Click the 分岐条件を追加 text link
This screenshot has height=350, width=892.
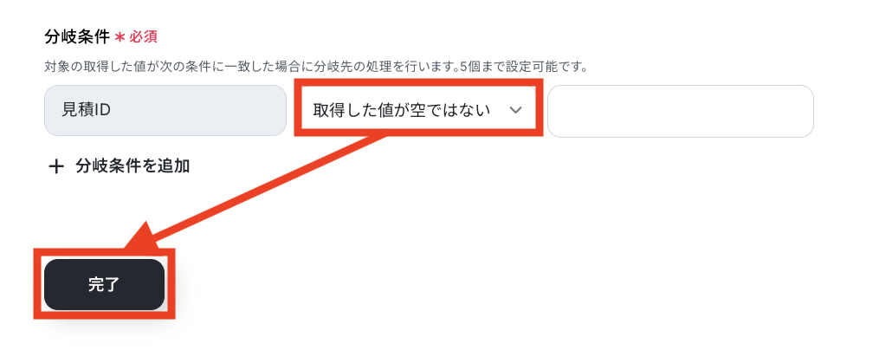point(133,166)
